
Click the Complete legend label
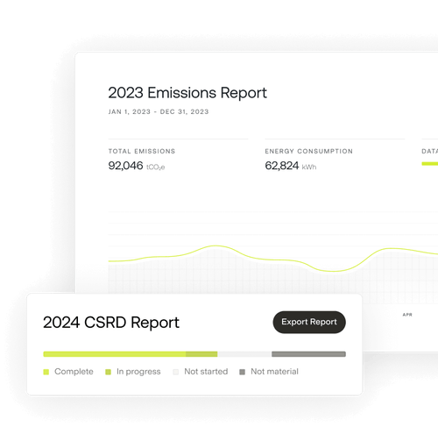pyautogui.click(x=74, y=372)
